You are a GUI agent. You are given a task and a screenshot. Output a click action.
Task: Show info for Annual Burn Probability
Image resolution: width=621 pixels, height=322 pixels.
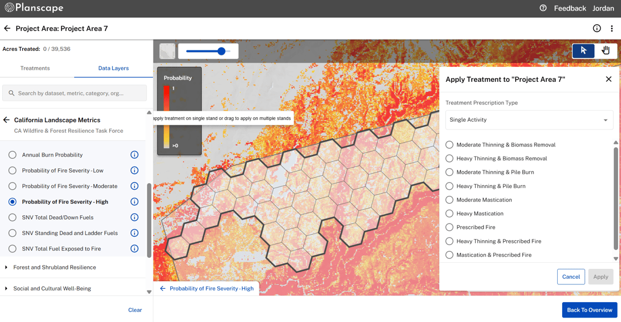[134, 155]
